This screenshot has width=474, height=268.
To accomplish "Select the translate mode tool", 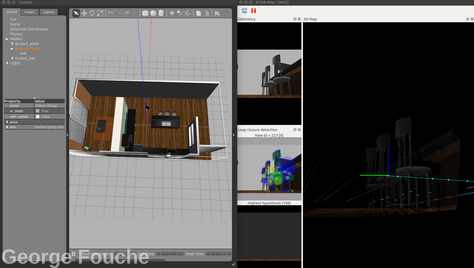I will tap(84, 13).
